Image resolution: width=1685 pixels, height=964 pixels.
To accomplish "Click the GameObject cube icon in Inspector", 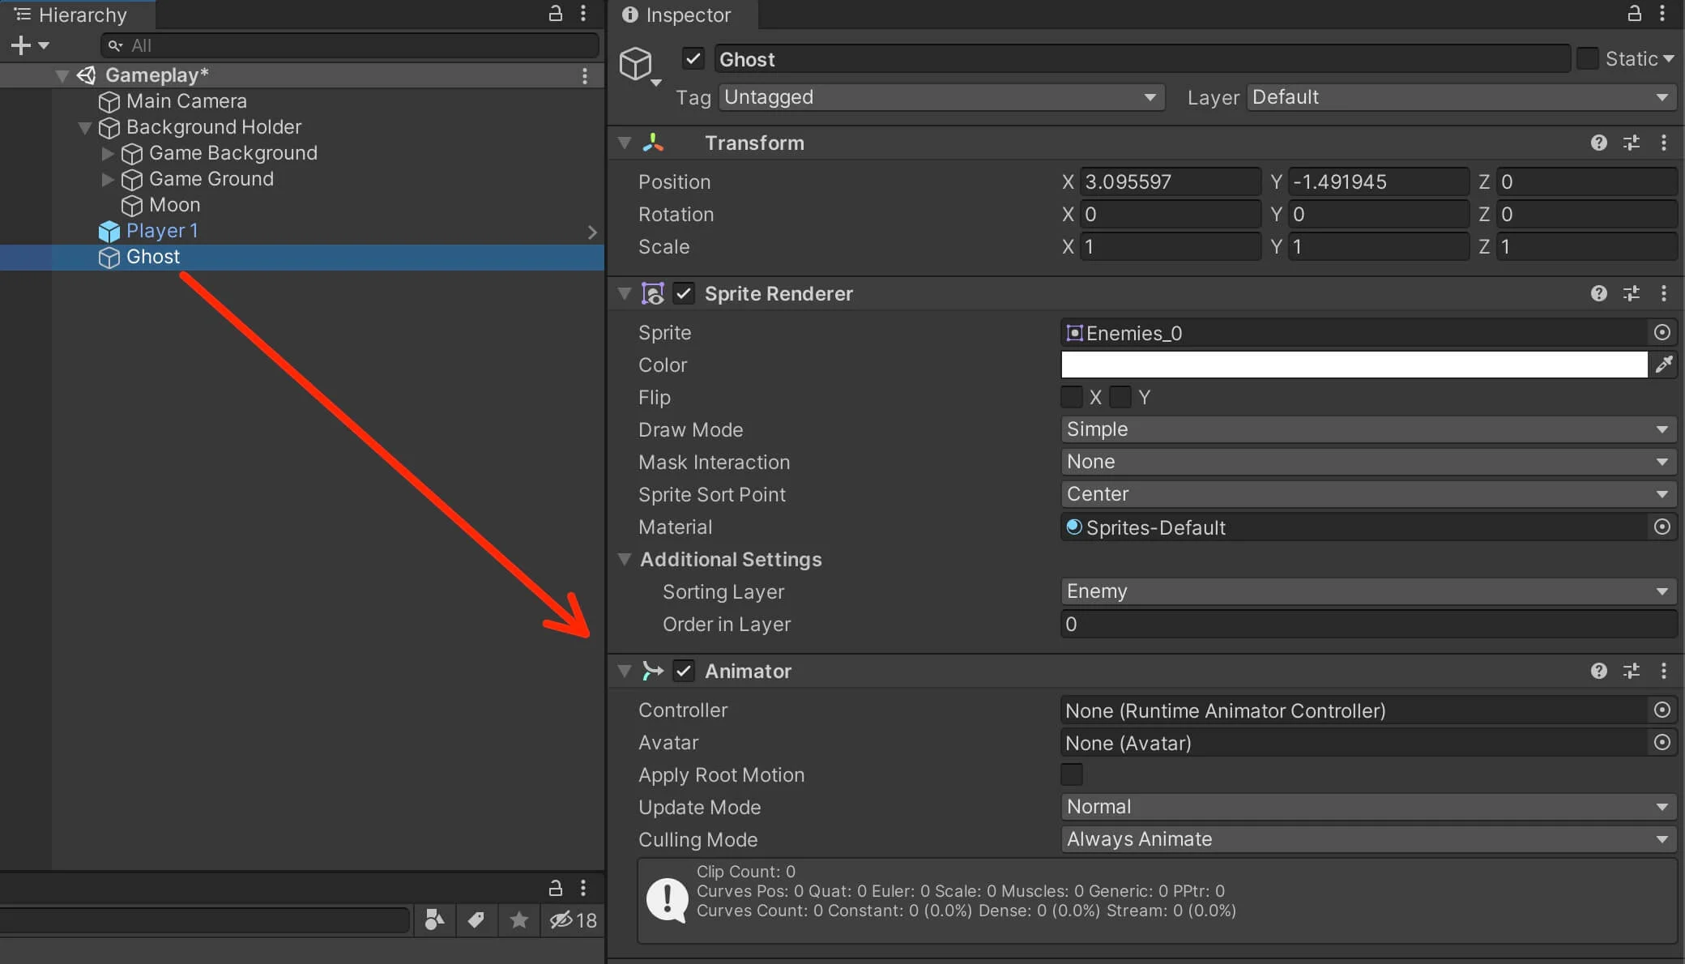I will pos(636,63).
